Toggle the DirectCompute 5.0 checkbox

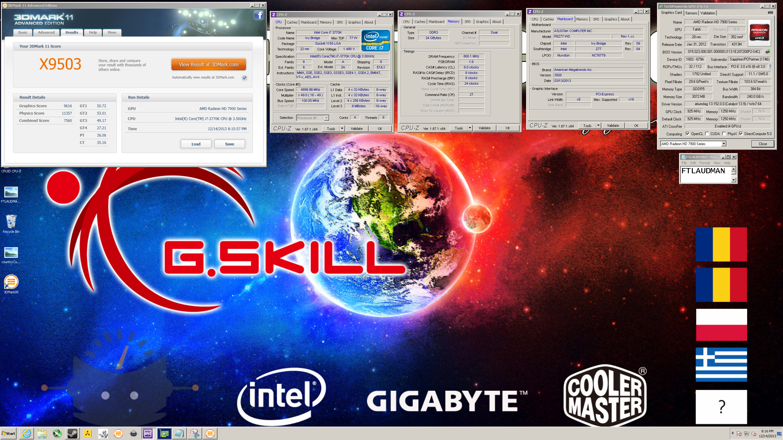point(741,134)
